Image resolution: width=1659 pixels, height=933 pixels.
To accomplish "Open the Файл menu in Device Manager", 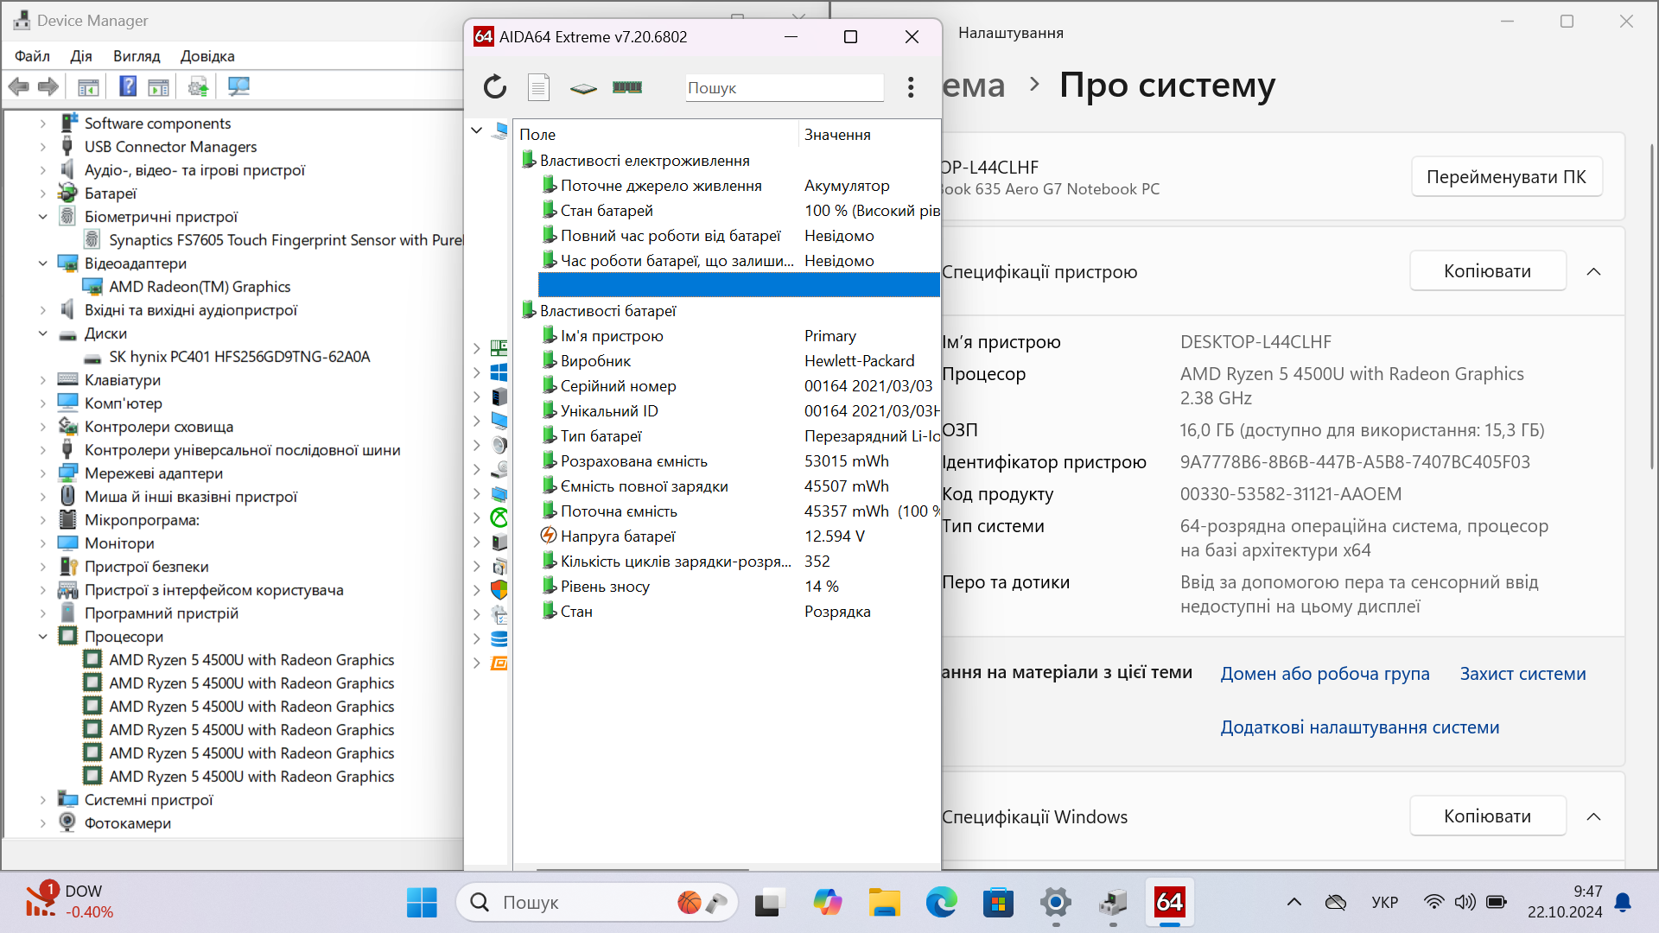I will tap(32, 56).
